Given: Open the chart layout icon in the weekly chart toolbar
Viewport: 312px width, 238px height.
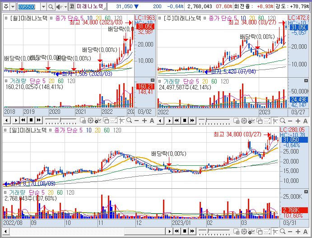Looking at the screenshot, I should point(236,121).
